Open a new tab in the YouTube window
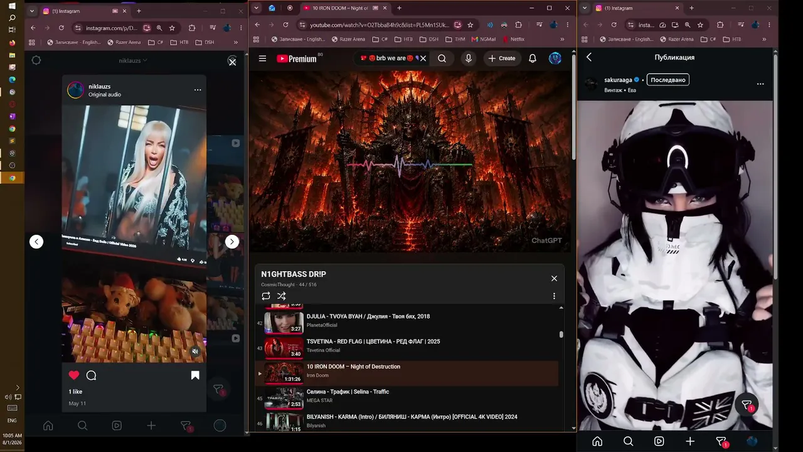The height and width of the screenshot is (452, 803). point(399,8)
